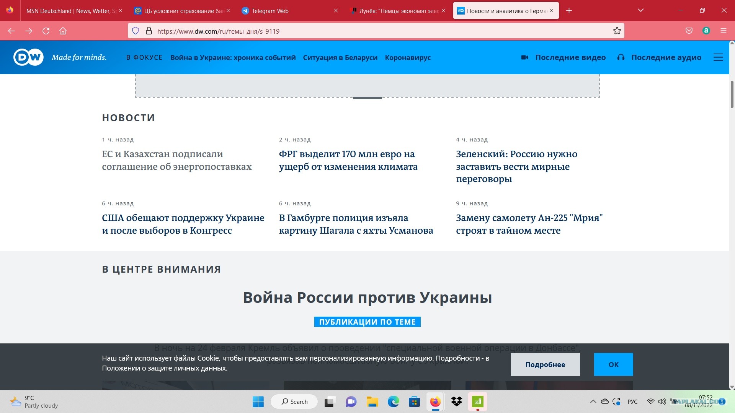Screen dimensions: 735x413
Task: Click the DW logo in site header
Action: [x=29, y=57]
